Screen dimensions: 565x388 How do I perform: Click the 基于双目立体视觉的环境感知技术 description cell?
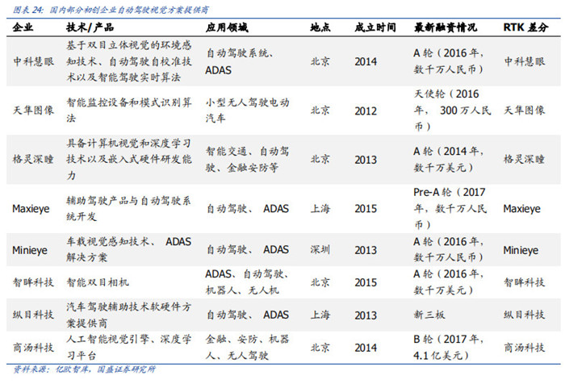[129, 61]
